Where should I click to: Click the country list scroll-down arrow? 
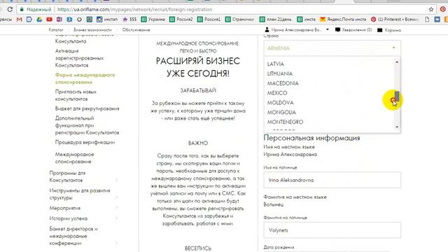click(397, 127)
